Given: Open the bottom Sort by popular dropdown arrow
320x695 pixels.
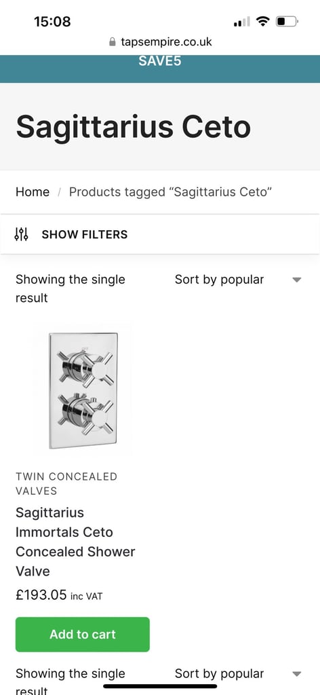Looking at the screenshot, I should click(x=297, y=674).
